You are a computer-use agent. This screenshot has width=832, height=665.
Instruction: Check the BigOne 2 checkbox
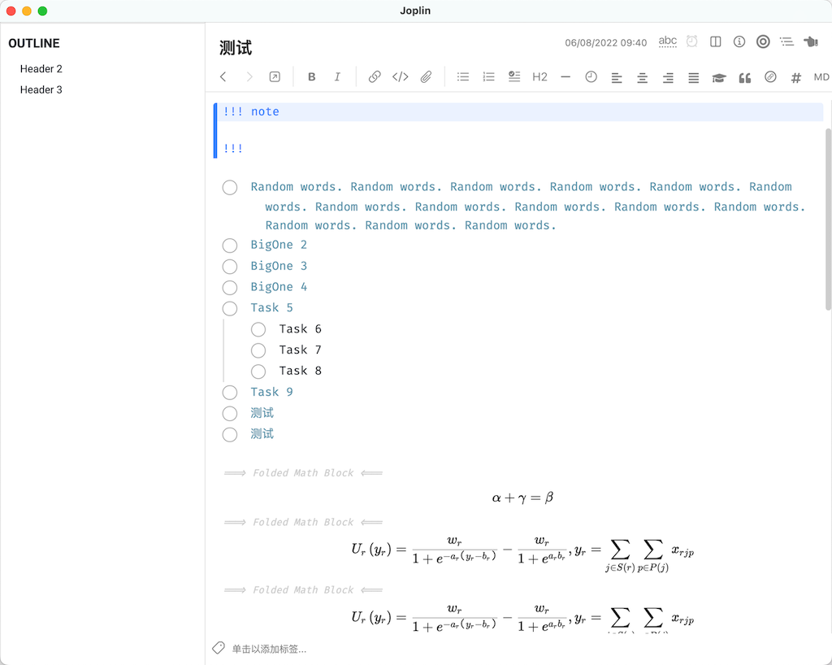230,246
